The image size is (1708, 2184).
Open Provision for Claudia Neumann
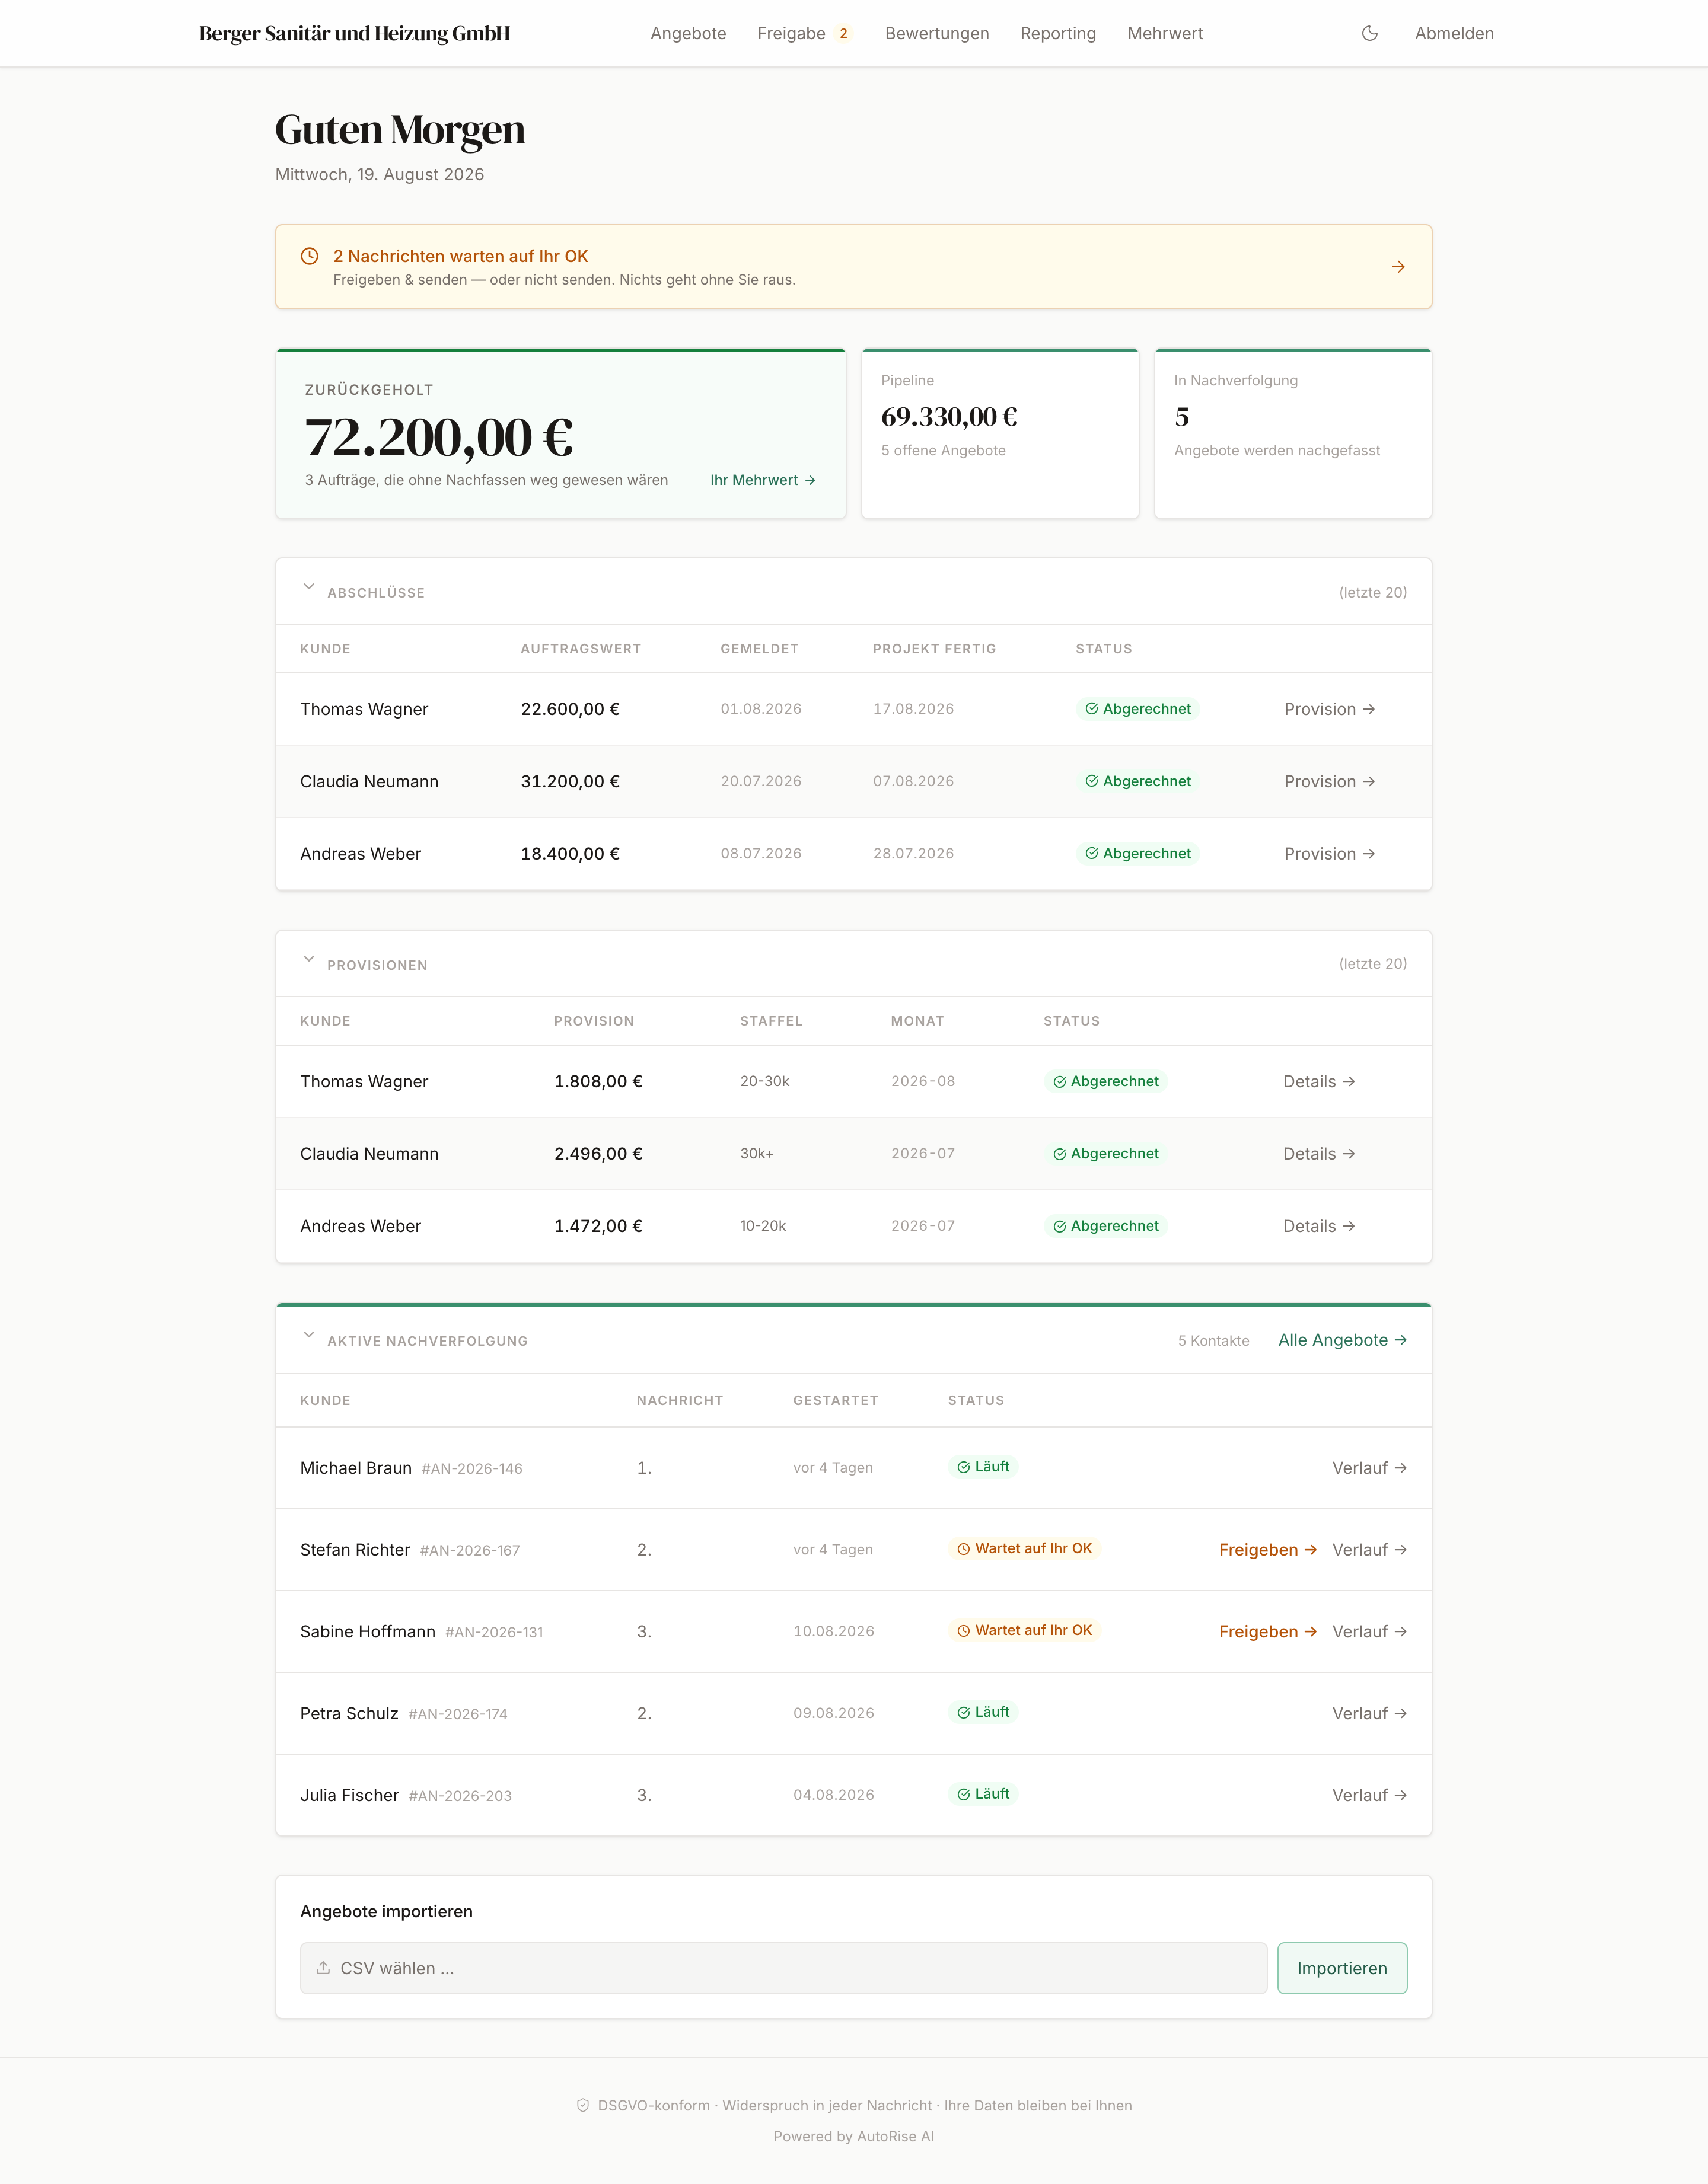click(x=1329, y=781)
